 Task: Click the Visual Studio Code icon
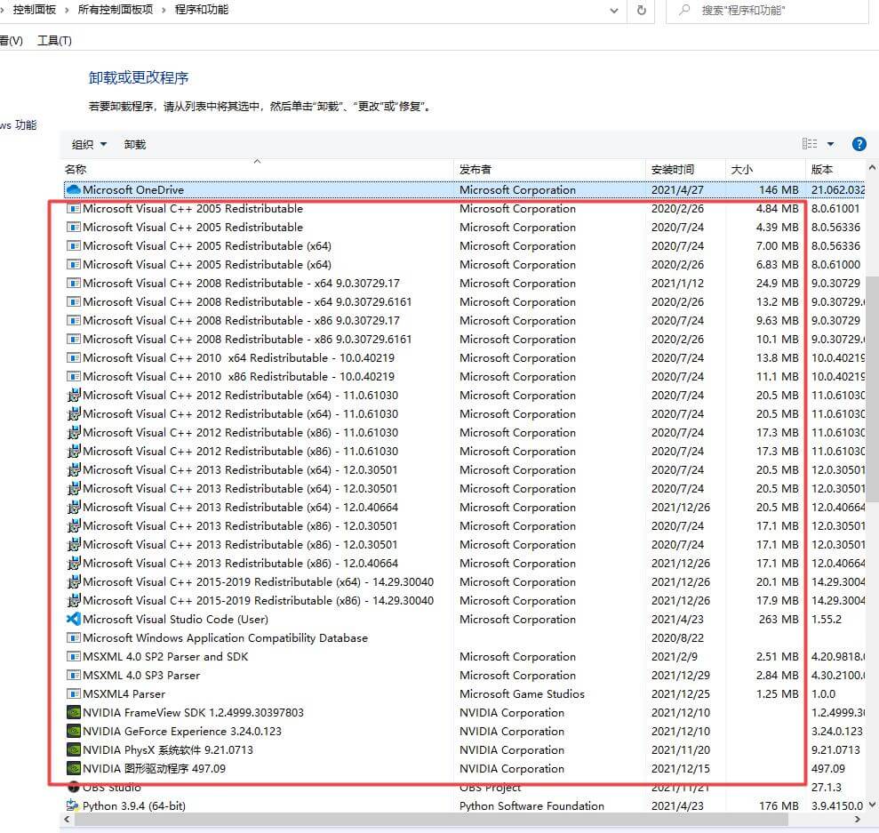click(x=74, y=619)
